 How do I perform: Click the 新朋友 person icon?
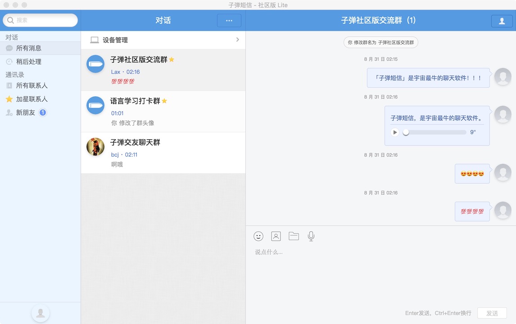click(9, 112)
